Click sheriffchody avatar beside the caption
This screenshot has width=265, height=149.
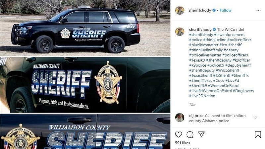[x=180, y=31]
